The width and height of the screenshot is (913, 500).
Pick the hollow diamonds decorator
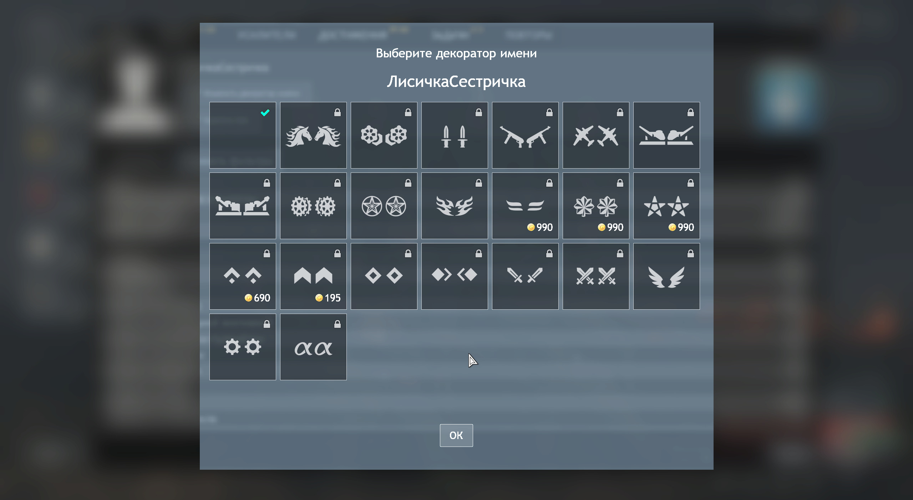click(x=384, y=277)
